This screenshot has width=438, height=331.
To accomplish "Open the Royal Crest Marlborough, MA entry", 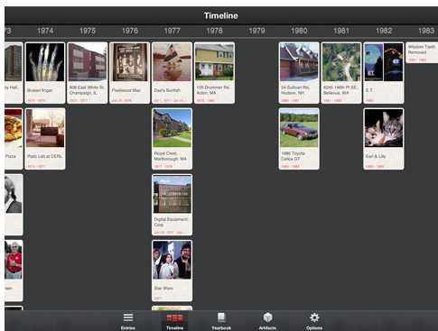I will click(172, 139).
